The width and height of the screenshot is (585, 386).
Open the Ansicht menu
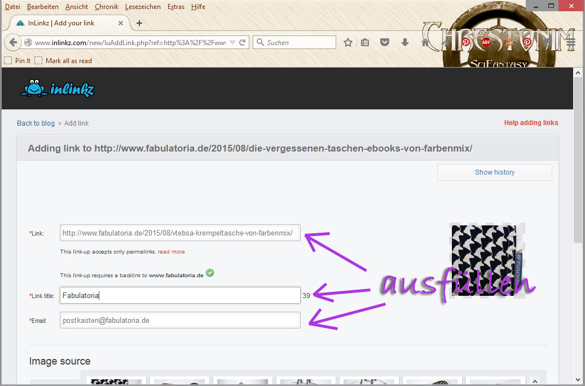point(77,7)
